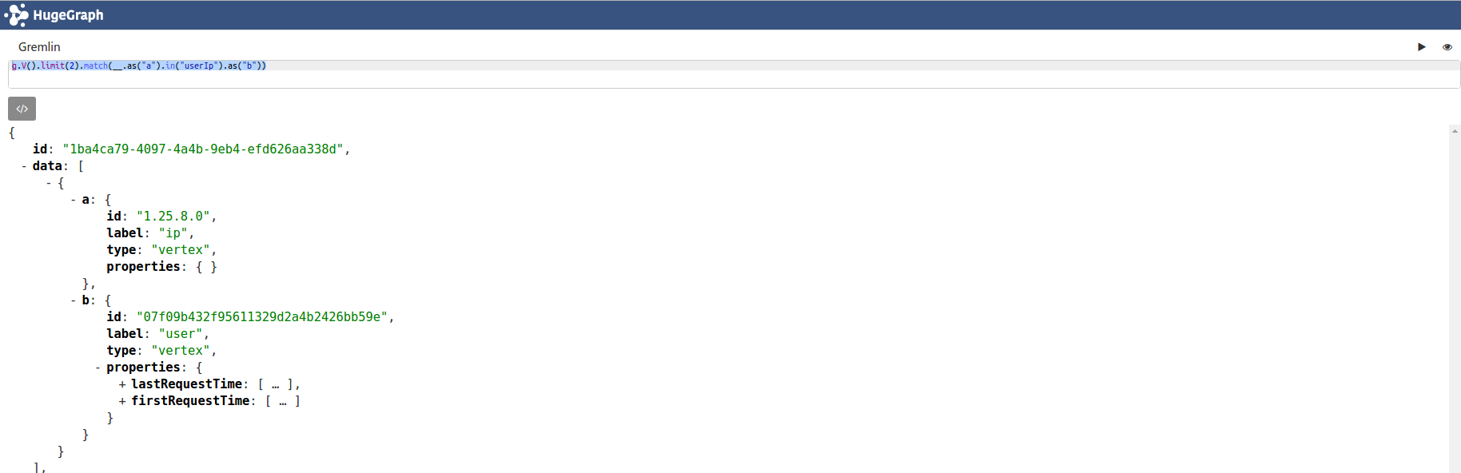Collapse the first data object brace

49,183
